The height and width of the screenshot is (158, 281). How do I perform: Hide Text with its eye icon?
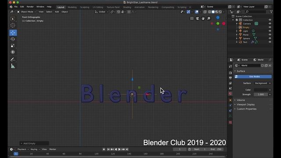click(270, 42)
